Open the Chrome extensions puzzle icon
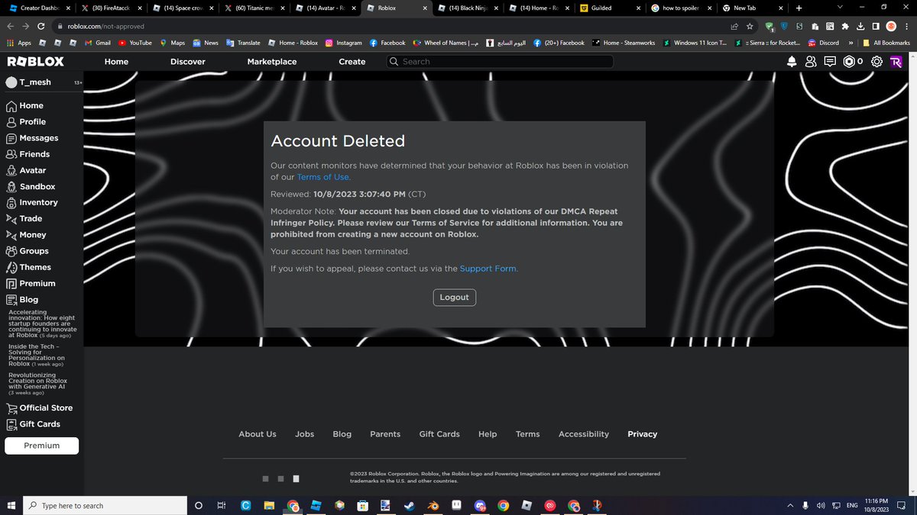Screen dimensions: 917x515 click(x=844, y=26)
